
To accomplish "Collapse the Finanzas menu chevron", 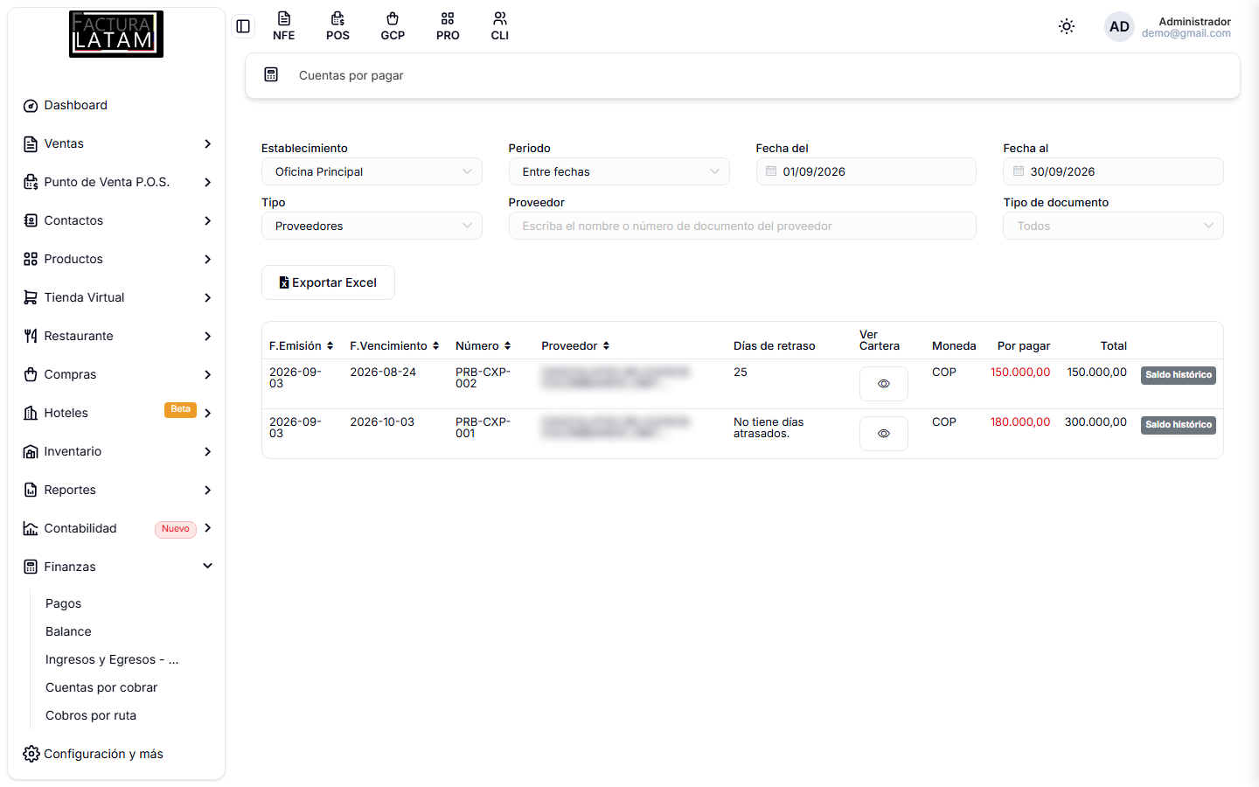I will click(208, 566).
